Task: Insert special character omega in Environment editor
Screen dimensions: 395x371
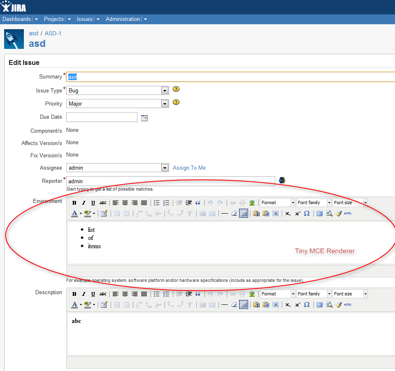Action: (307, 214)
